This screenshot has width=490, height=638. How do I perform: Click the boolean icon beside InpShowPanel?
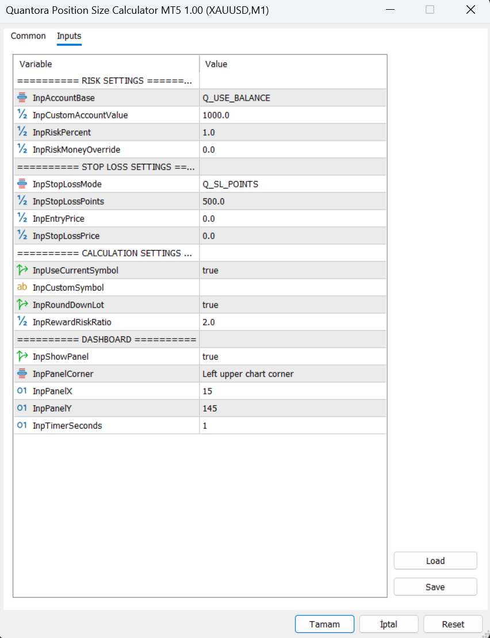coord(22,356)
